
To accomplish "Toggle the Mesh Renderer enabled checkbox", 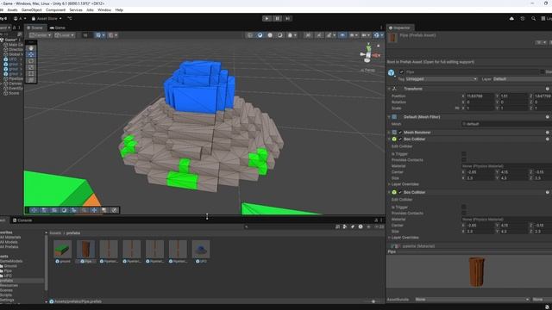I will [400, 133].
